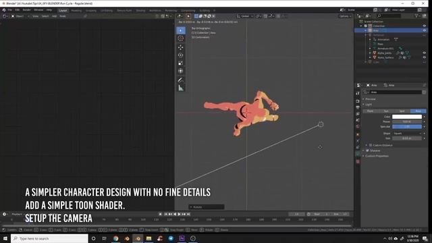Click the light Color white swatch
Image resolution: width=432 pixels, height=243 pixels.
(407, 117)
